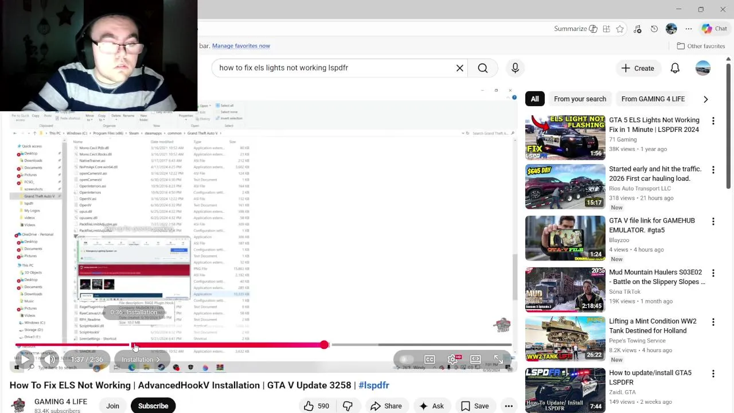
Task: Click the 1:37 / 2:36 time display
Action: pyautogui.click(x=87, y=360)
